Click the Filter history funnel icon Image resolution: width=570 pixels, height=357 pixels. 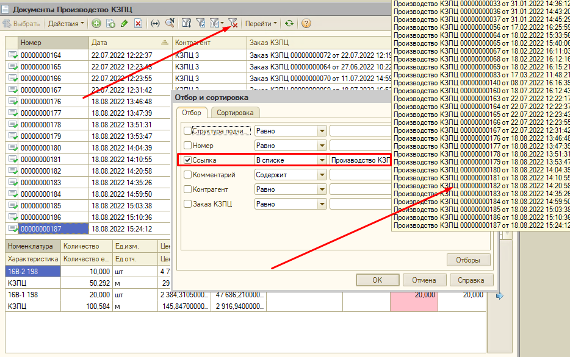(214, 24)
